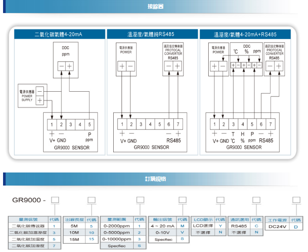Screen dimensions: 308x252
Task: Click the empty code box above LCD顯示 table
Action: [220, 200]
